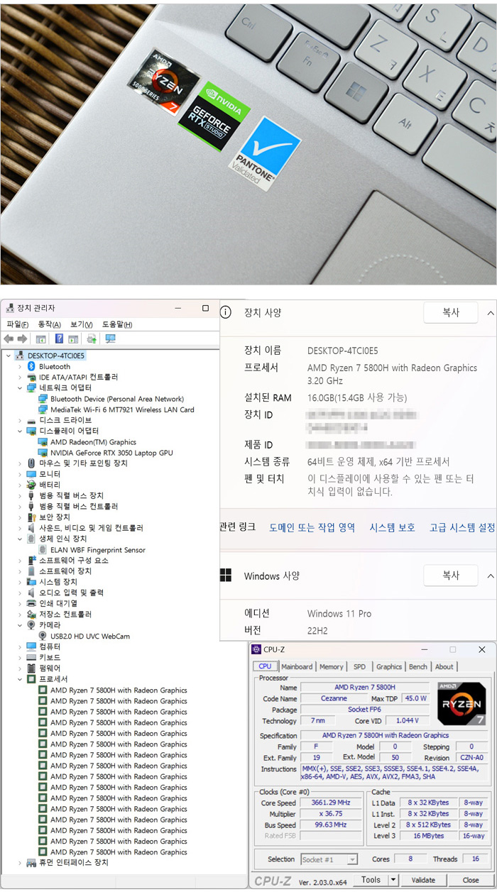Toggle the console tree icon in Device Manager toolbar
Viewport: 497px width, 892px height.
tap(41, 338)
